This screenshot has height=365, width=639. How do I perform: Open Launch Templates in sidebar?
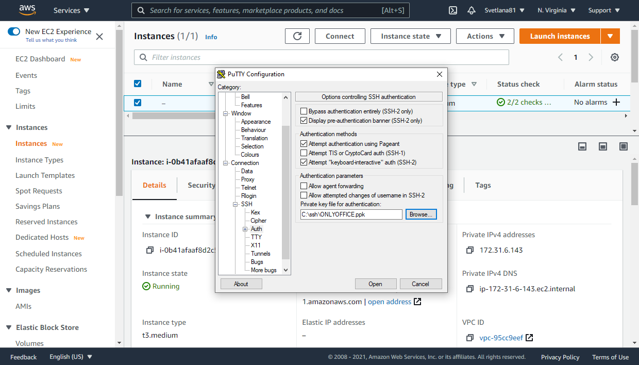click(45, 175)
